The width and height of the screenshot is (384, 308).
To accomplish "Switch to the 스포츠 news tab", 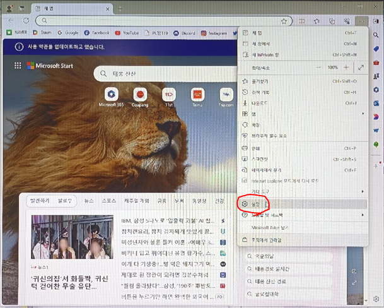I will coord(108,201).
